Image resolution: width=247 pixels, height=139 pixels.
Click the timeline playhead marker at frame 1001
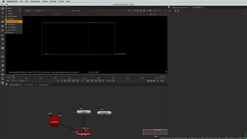(x=13, y=76)
